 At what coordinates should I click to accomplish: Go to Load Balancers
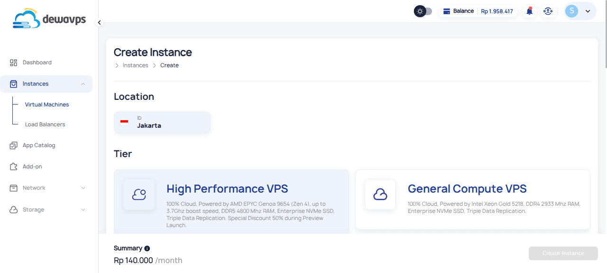45,124
